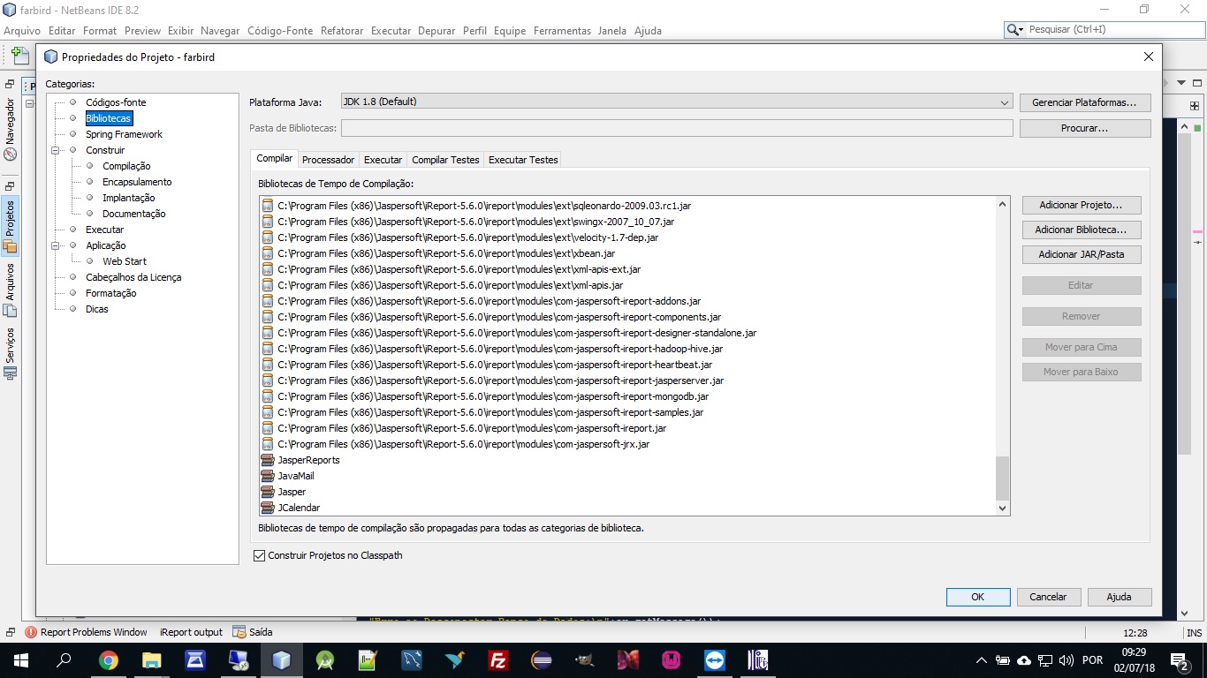Select com-jaspersoft-ireport-mongodb.jar row
The image size is (1207, 678).
(x=627, y=396)
